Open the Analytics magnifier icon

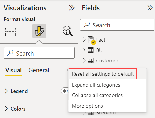tap(68, 31)
